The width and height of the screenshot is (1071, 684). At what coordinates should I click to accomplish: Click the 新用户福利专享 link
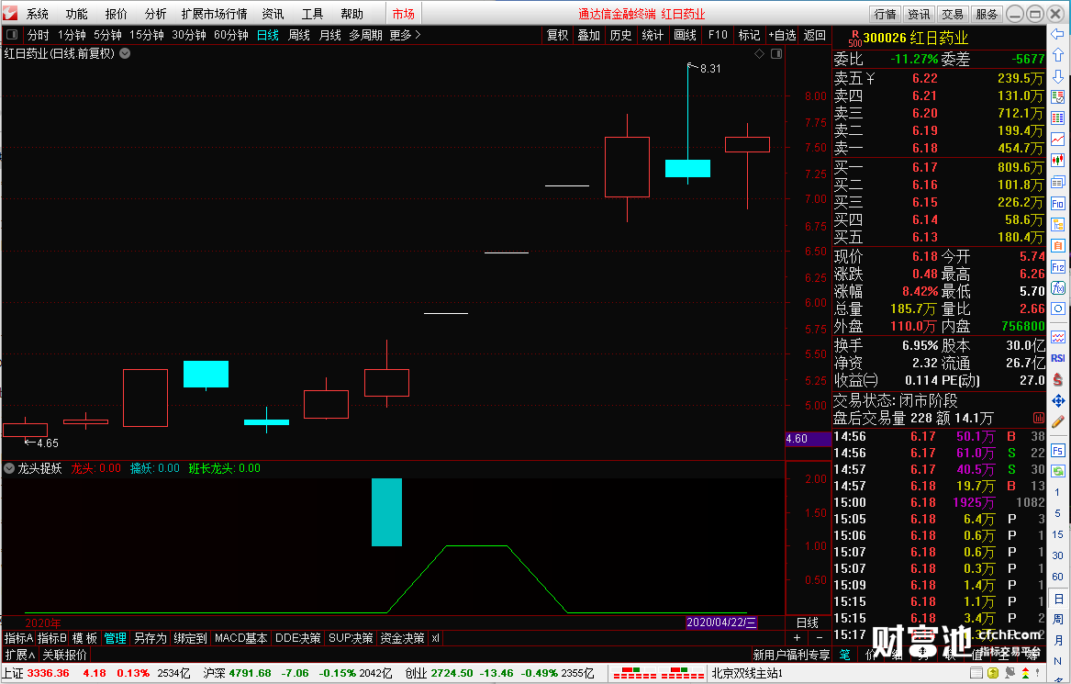click(x=791, y=655)
